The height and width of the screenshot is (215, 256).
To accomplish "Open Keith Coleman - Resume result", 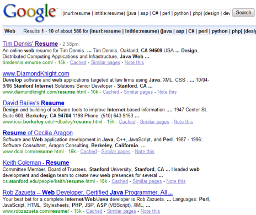I will point(36,163).
